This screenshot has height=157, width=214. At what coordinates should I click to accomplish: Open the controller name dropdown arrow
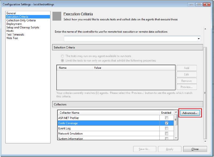(199, 39)
